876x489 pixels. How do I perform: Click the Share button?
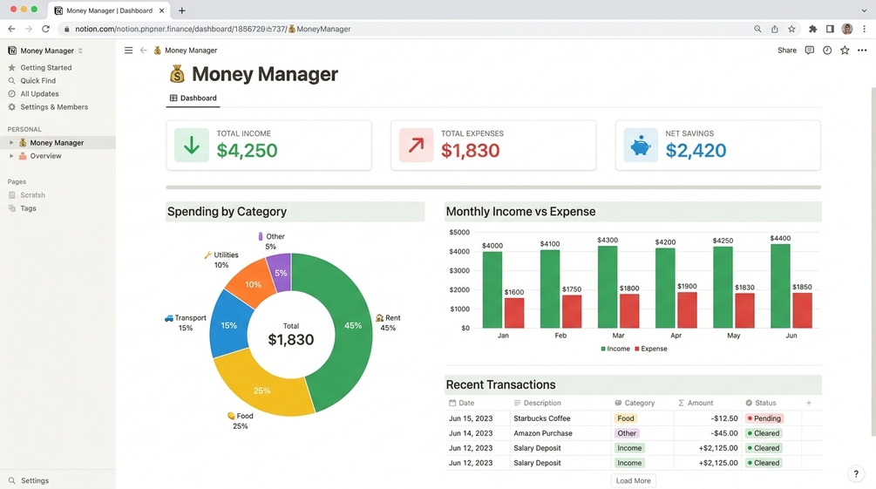tap(786, 51)
